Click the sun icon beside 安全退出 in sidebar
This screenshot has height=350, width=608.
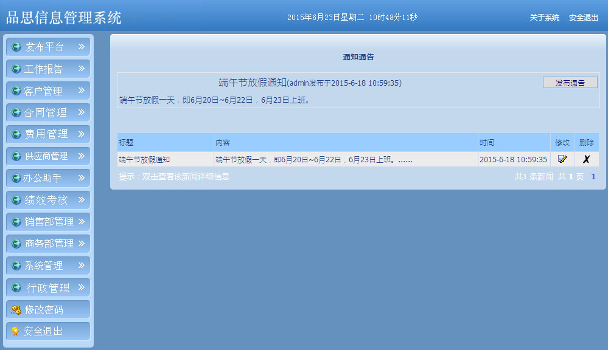point(16,331)
